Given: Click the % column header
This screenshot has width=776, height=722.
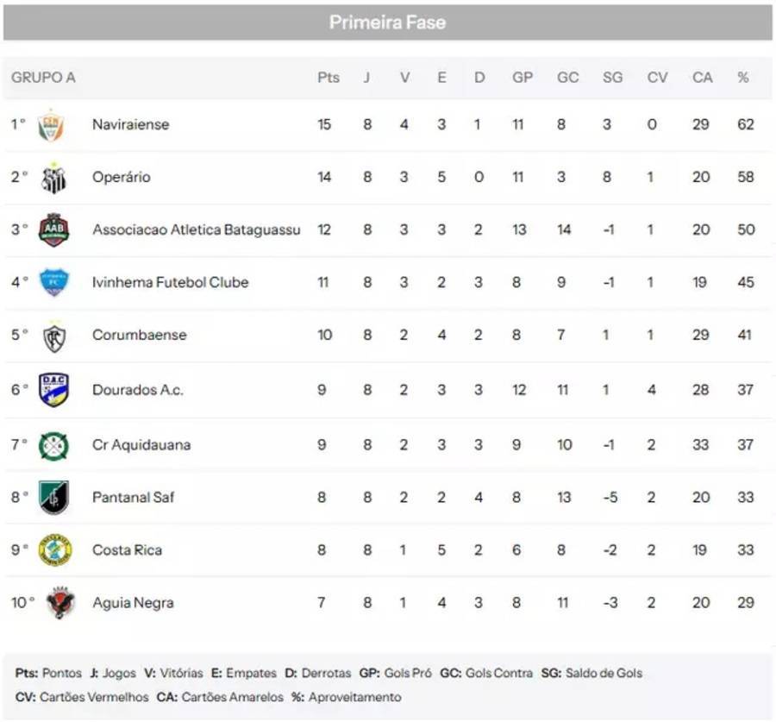Looking at the screenshot, I should point(743,78).
